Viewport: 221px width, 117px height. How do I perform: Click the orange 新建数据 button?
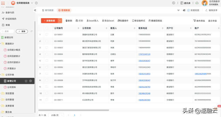click(x=49, y=21)
